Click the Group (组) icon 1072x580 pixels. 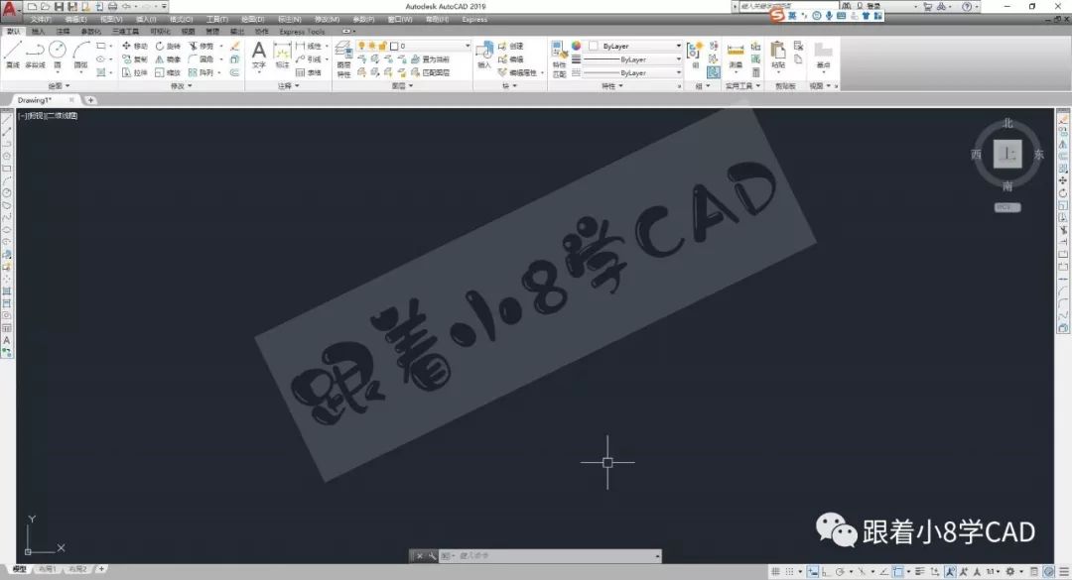point(695,55)
